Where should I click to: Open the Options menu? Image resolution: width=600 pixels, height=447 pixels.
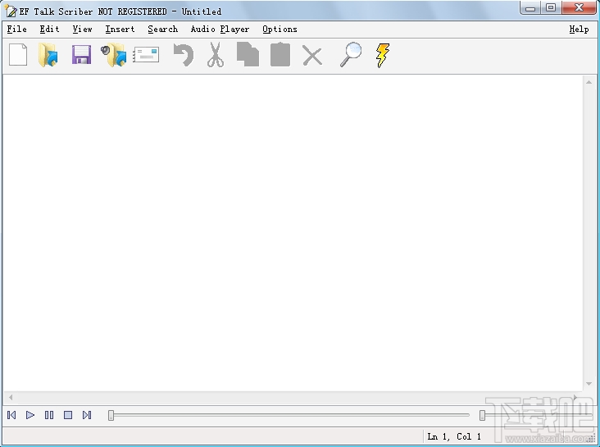[x=280, y=29]
